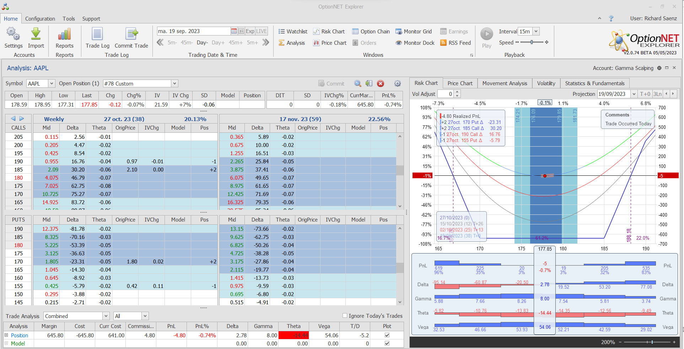Click the zoom plus button at bottom right
684x349 pixels.
(674, 342)
